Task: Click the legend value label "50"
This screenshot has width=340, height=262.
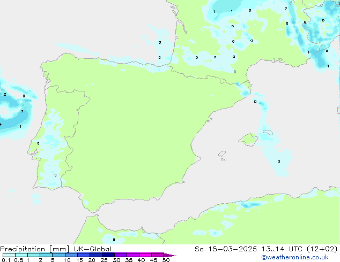Action: 166,260
